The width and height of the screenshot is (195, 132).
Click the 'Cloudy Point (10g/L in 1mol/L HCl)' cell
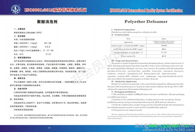128,53
